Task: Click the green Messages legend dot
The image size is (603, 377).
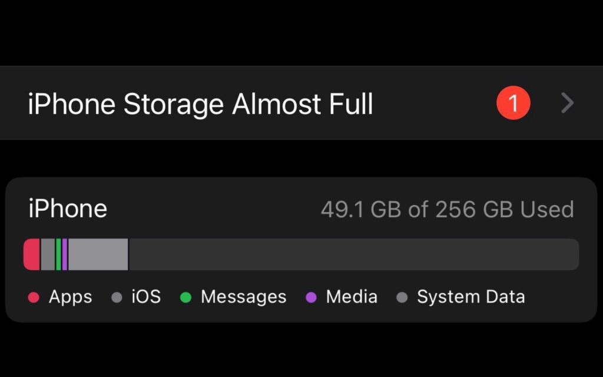Action: click(186, 297)
